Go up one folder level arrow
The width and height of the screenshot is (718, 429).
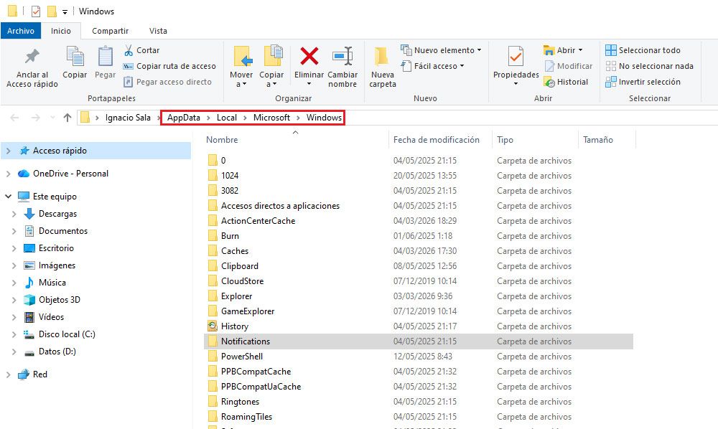[x=67, y=118]
